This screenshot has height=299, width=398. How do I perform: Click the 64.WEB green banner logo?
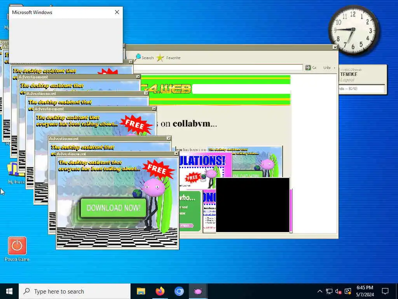(166, 89)
